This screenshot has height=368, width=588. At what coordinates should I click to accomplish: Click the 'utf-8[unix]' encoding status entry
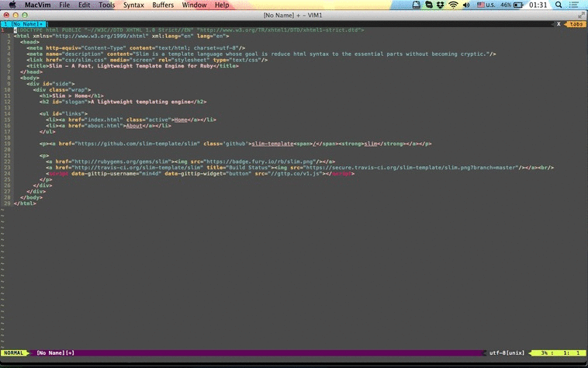tap(507, 353)
